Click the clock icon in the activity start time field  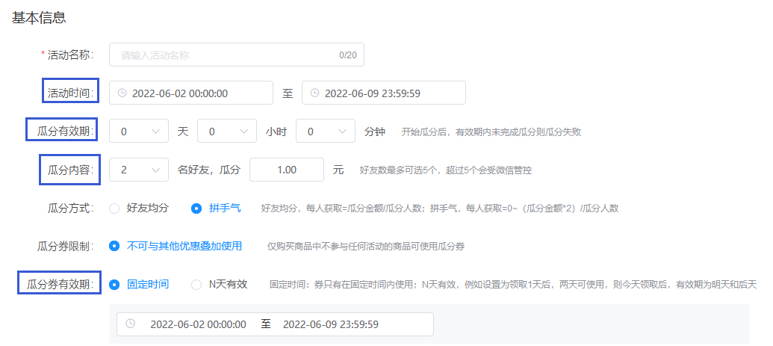click(x=122, y=93)
